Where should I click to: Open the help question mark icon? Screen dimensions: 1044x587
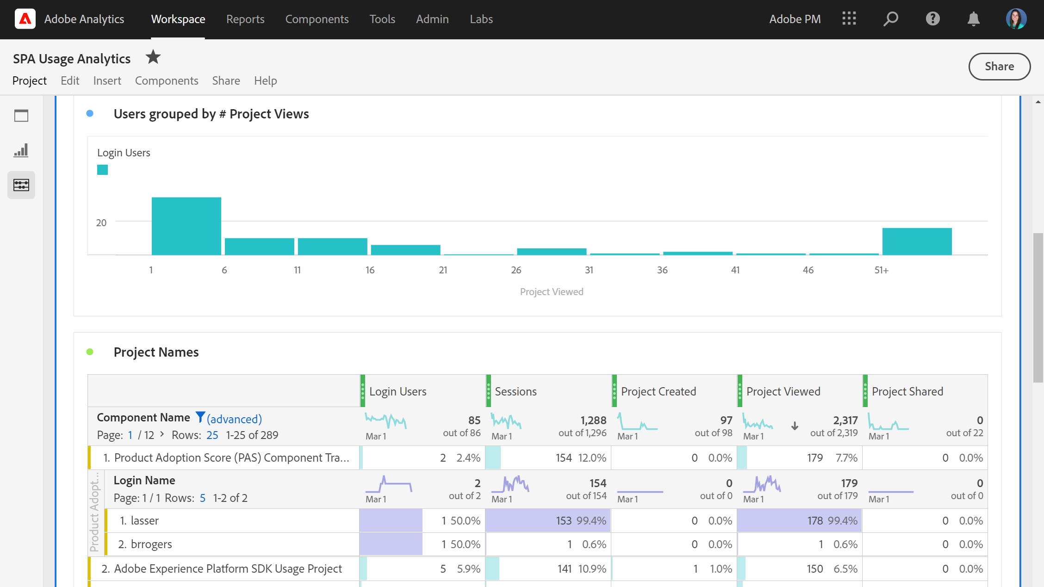pos(932,19)
